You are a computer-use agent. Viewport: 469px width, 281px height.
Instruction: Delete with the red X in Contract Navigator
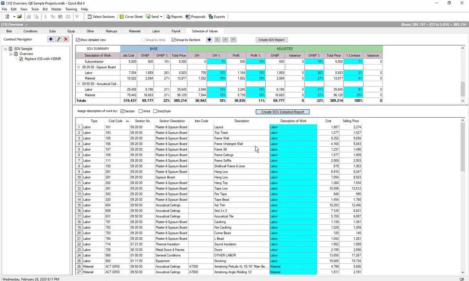coord(66,39)
